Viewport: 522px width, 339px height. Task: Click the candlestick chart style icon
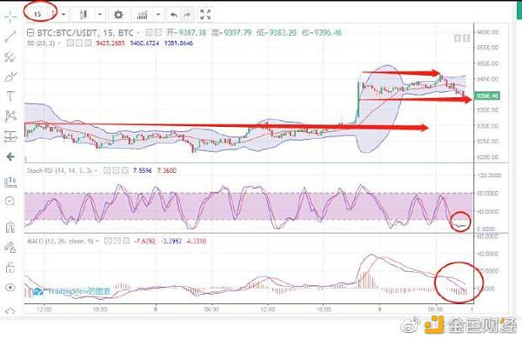tap(84, 15)
